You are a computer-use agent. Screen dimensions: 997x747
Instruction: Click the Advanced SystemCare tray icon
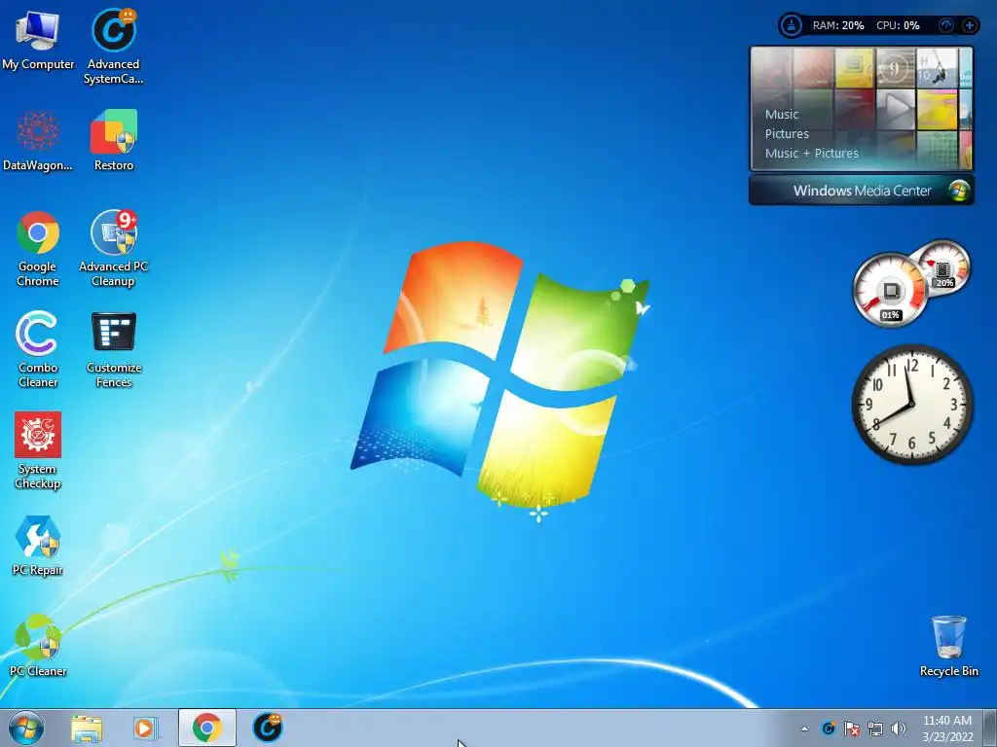[x=828, y=729]
